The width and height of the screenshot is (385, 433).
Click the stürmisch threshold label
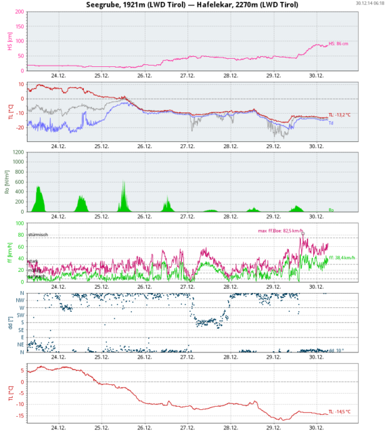[38, 235]
